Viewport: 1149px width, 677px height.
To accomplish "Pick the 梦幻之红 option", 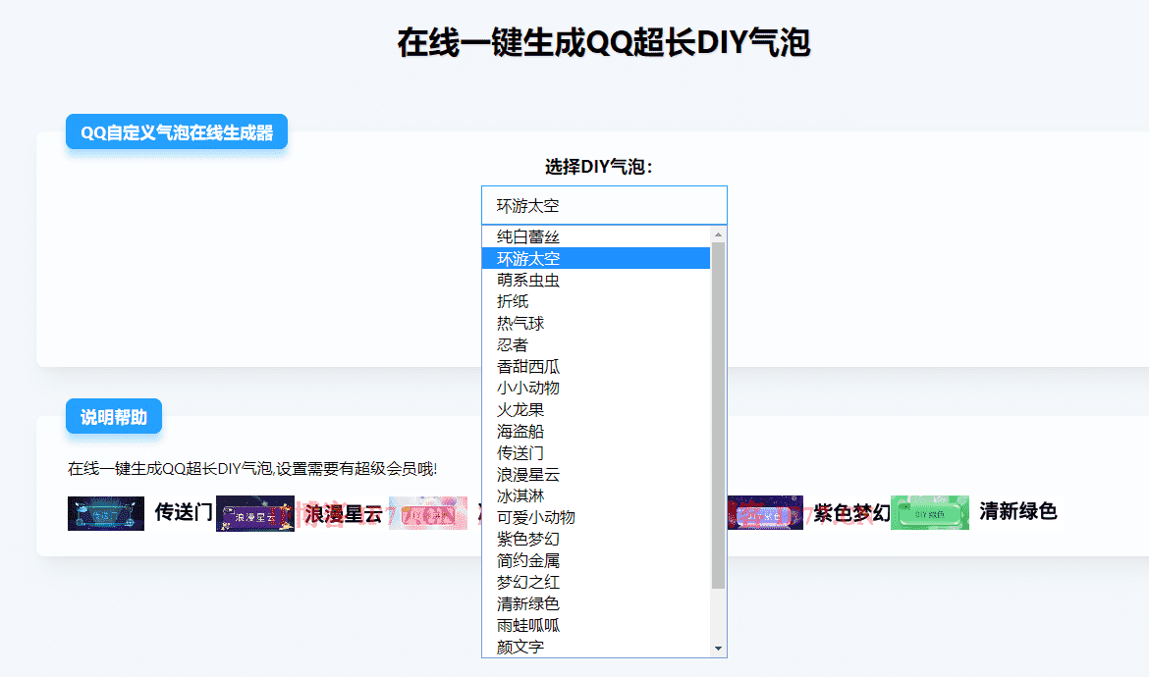I will [x=596, y=582].
